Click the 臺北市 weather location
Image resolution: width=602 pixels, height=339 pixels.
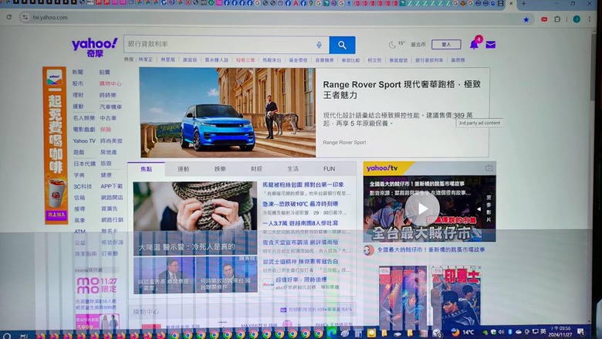(x=418, y=45)
